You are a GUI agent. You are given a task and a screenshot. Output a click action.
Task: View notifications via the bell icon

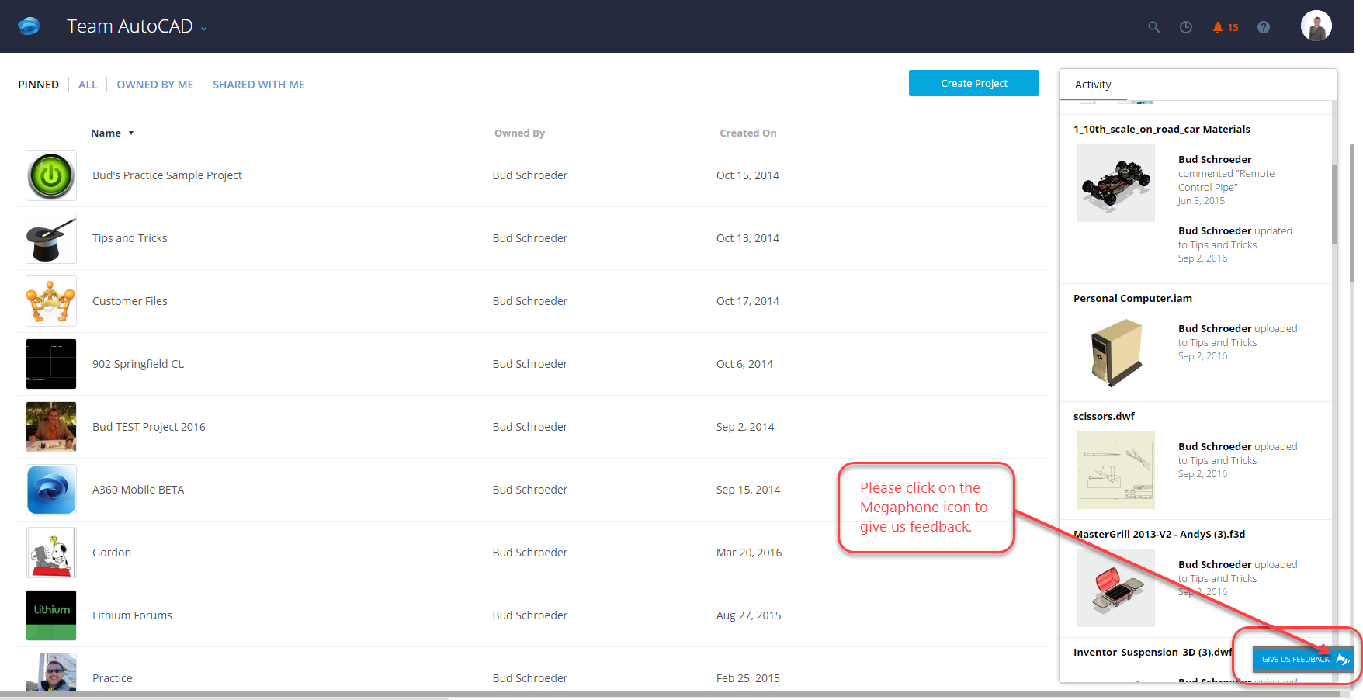click(1219, 26)
